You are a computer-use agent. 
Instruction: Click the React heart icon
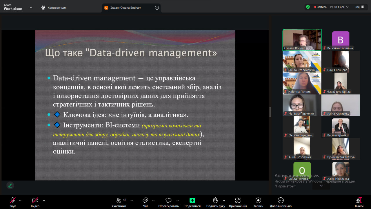click(x=168, y=200)
